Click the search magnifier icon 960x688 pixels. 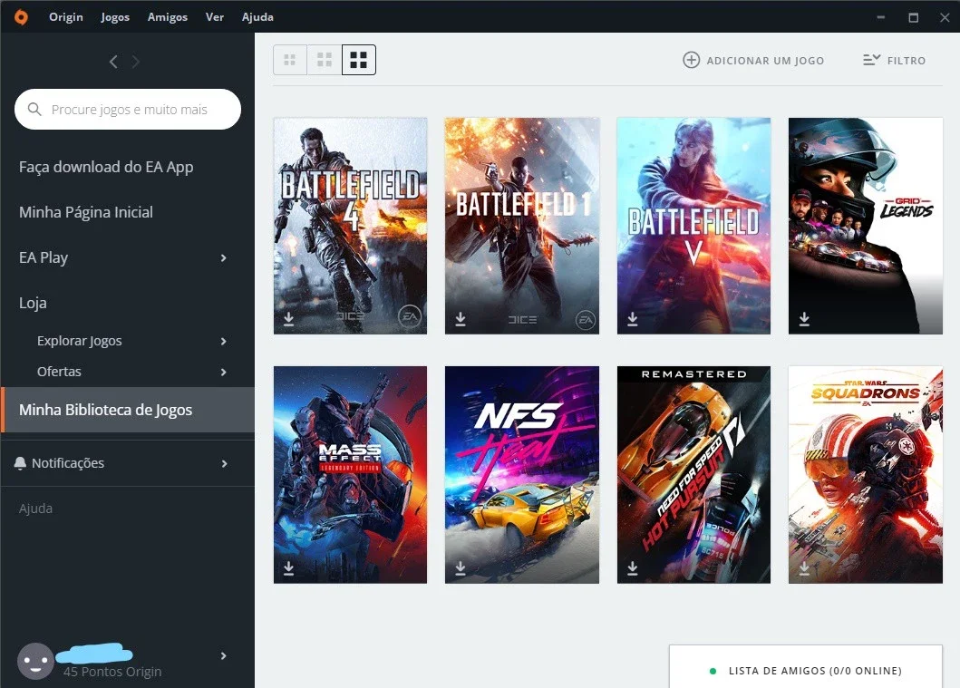[34, 109]
